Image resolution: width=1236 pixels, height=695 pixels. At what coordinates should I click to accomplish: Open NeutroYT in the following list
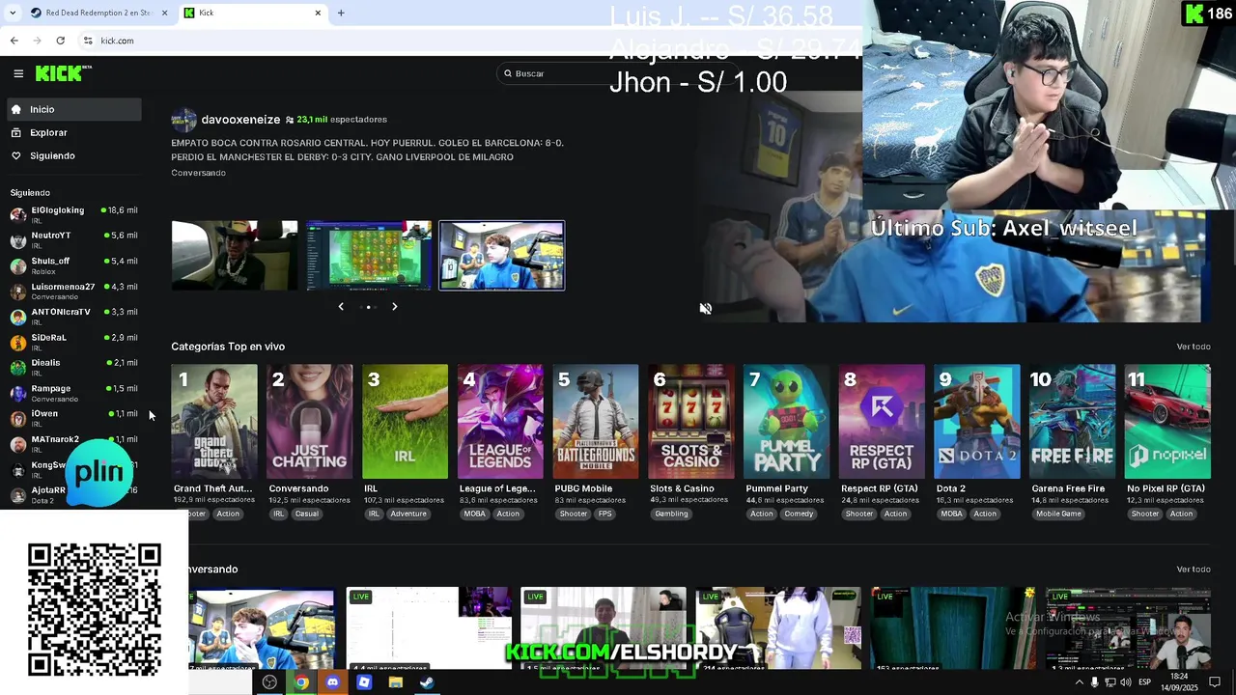pyautogui.click(x=74, y=239)
